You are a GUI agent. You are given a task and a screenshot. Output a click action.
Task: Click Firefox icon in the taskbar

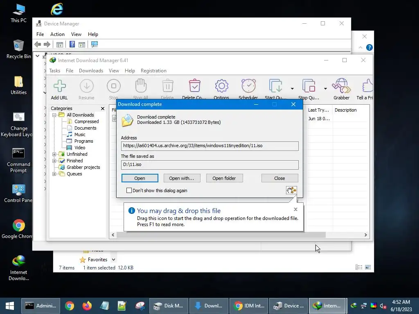[x=87, y=306]
